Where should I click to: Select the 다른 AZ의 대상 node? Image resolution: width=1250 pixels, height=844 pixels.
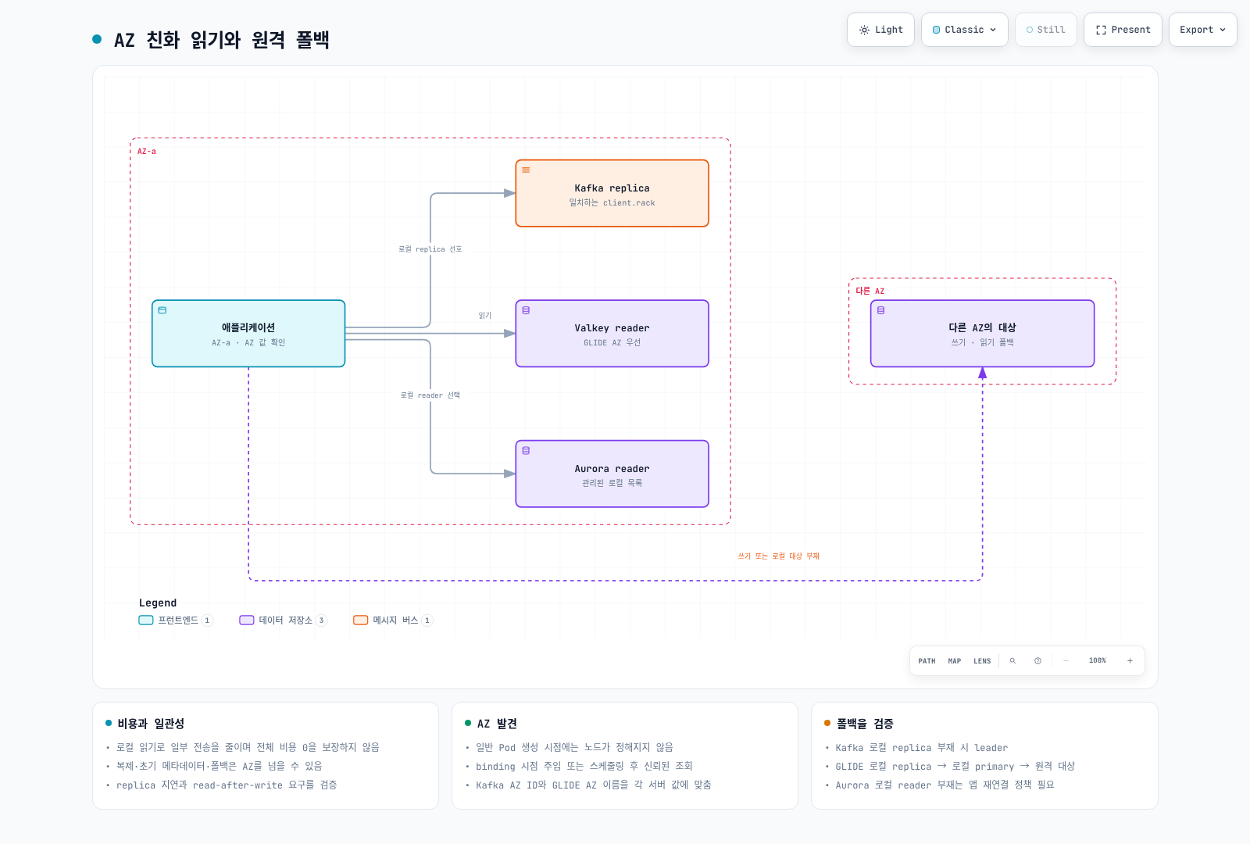point(982,334)
